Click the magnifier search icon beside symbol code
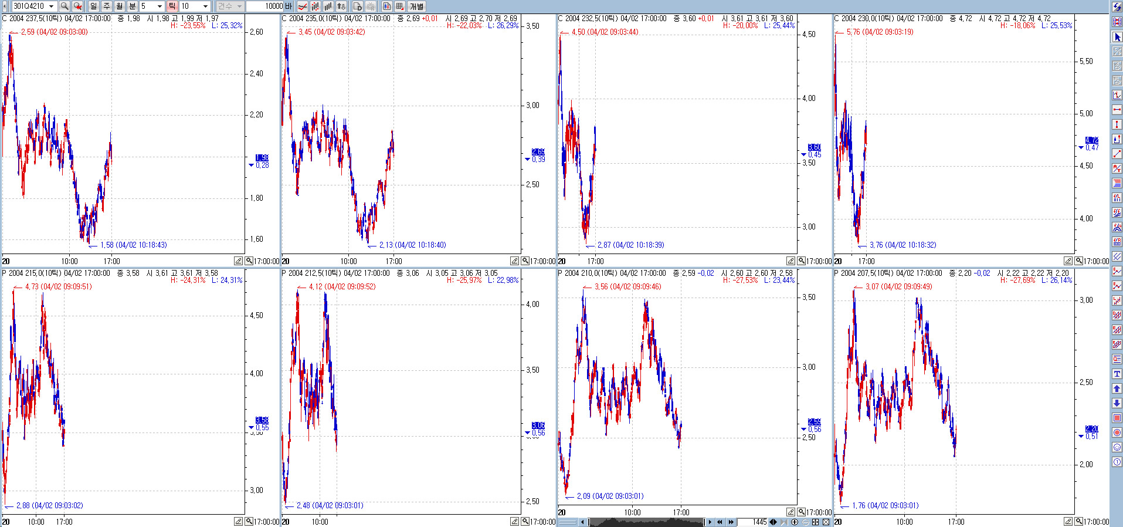1123x527 pixels. pos(65,6)
